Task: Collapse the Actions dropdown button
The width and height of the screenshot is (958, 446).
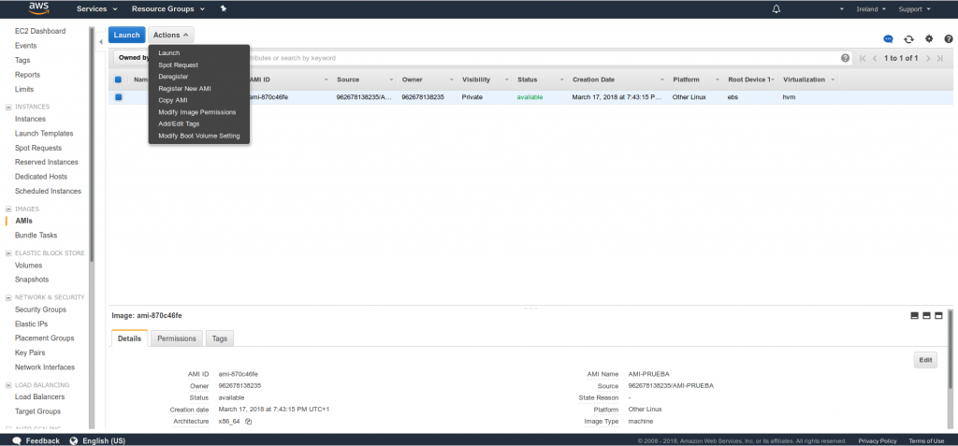Action: click(171, 36)
